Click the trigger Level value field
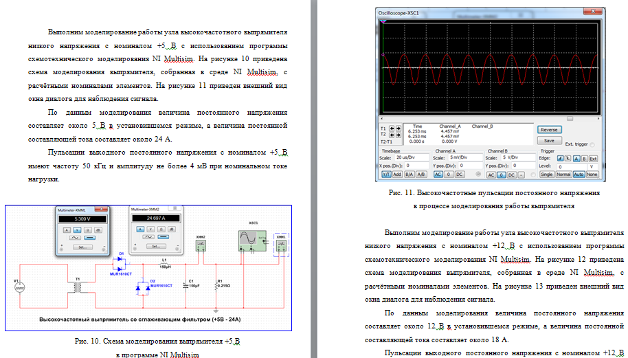This screenshot has width=628, height=358. coord(572,167)
